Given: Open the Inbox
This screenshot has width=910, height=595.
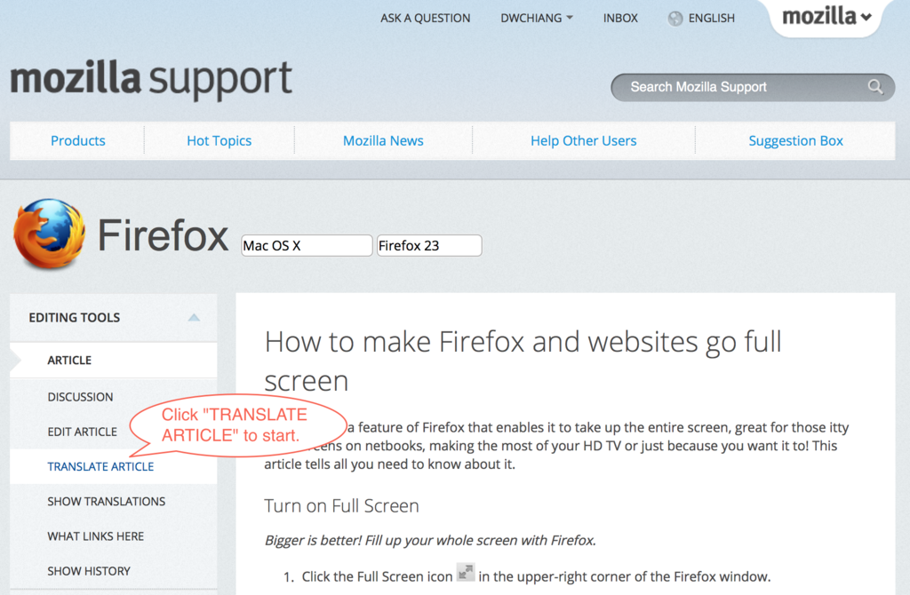Looking at the screenshot, I should coord(620,18).
